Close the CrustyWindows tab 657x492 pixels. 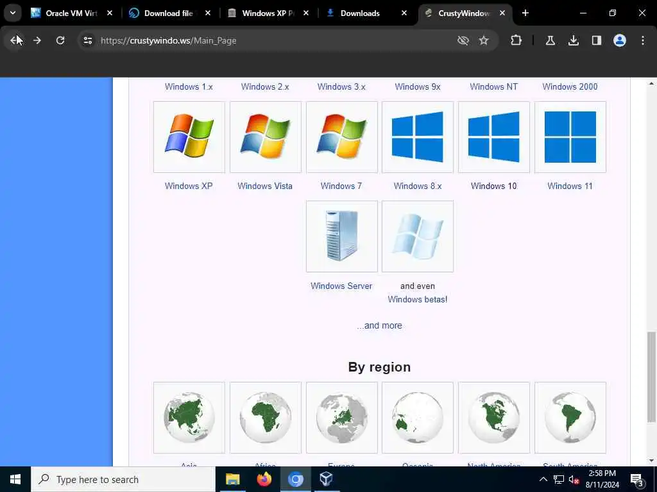(502, 13)
